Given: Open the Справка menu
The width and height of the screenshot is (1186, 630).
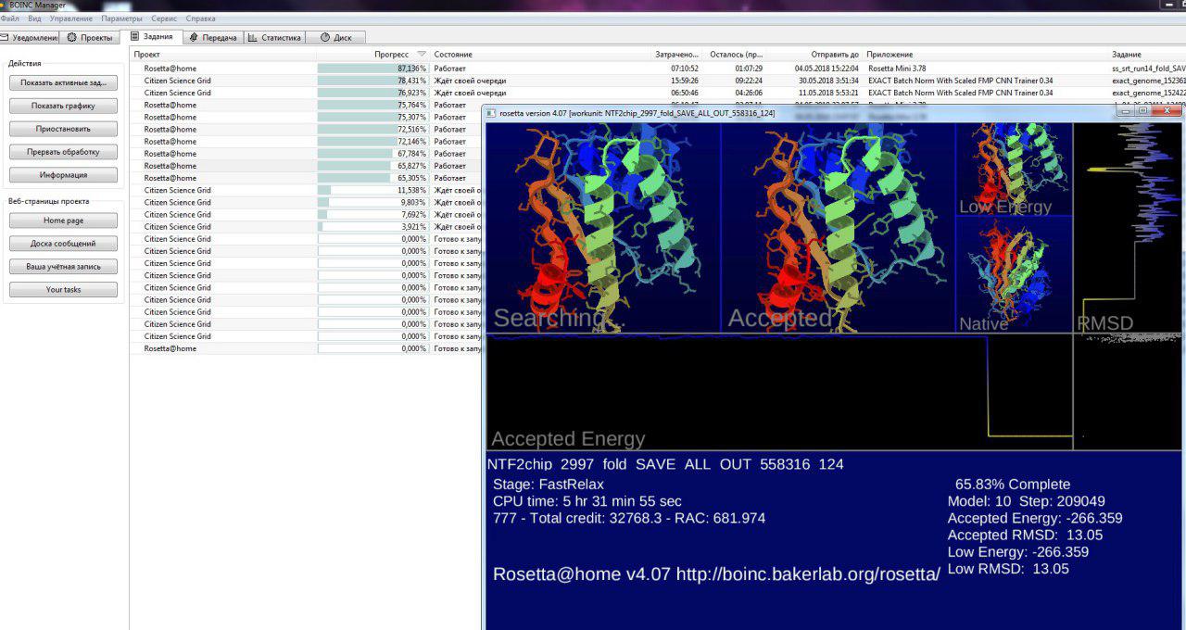Looking at the screenshot, I should [201, 19].
